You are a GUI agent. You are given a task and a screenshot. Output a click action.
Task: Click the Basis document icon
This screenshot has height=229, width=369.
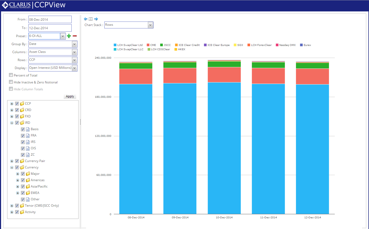(x=28, y=129)
